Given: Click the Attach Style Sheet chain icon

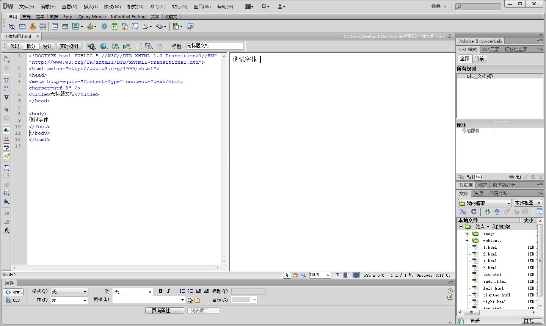Looking at the screenshot, I should click(x=511, y=177).
